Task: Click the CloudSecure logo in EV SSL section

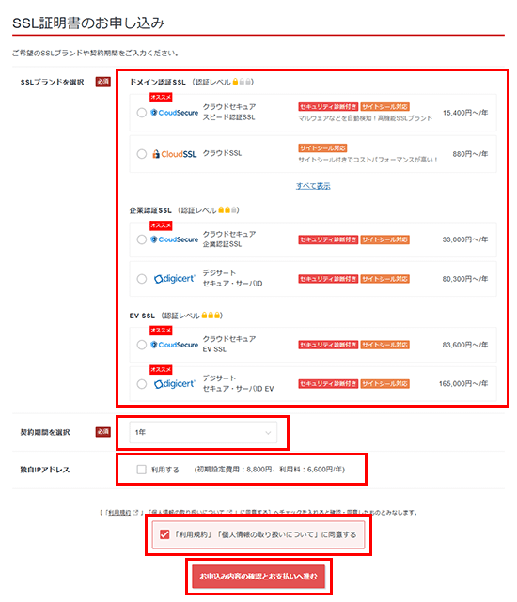Action: pyautogui.click(x=175, y=345)
